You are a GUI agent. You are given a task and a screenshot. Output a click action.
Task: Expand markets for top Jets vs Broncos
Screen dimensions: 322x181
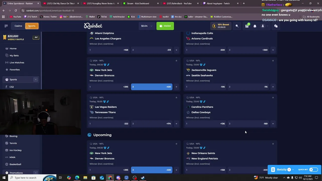click(176, 87)
